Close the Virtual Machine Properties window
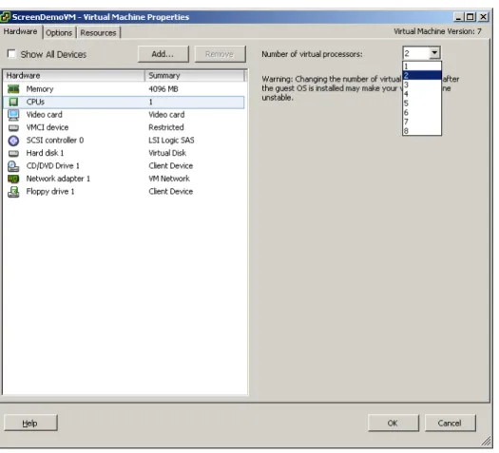Image resolution: width=499 pixels, height=453 pixels. click(484, 17)
